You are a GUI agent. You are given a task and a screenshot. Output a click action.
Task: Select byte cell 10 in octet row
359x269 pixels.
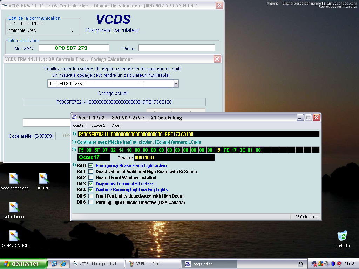(x=129, y=150)
